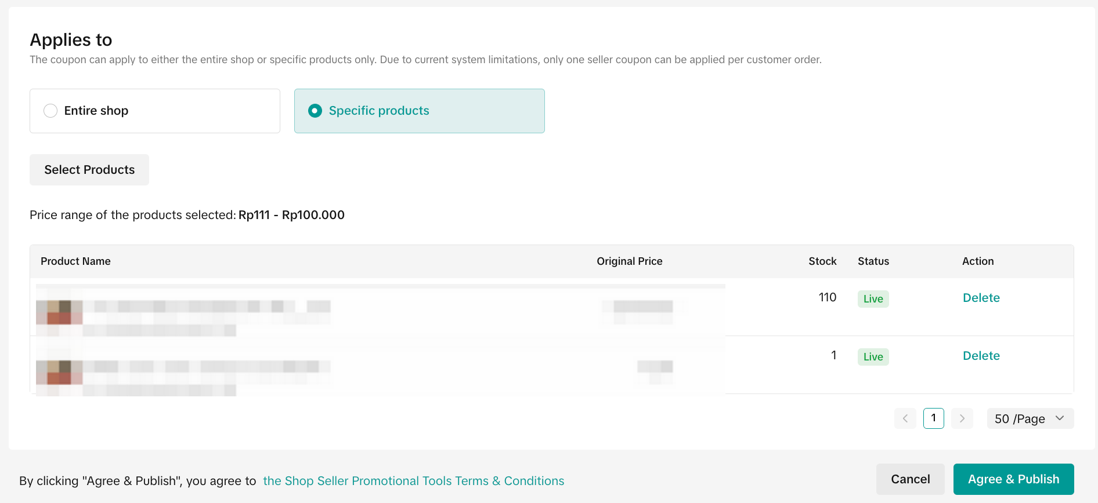This screenshot has width=1098, height=503.
Task: Open Shop Seller Promotional Tools Terms link
Action: (x=413, y=481)
